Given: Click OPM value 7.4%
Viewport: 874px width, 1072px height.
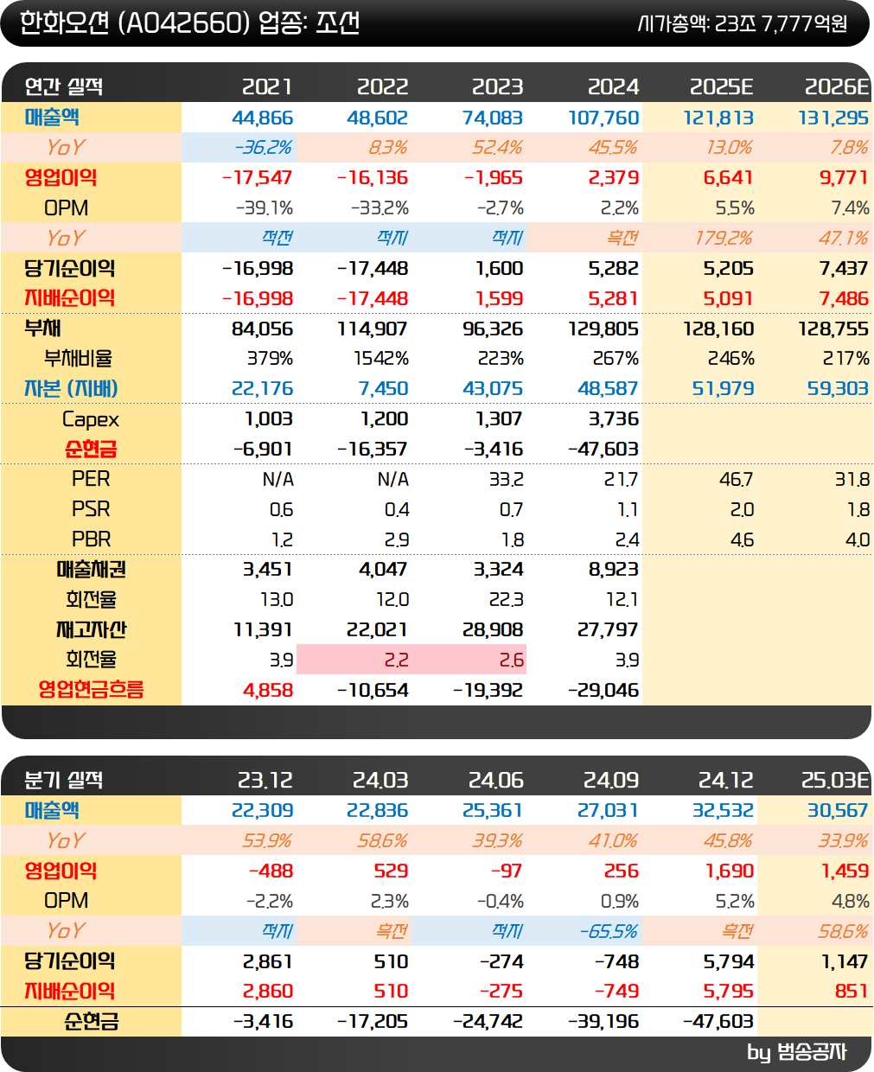Looking at the screenshot, I should 850,208.
